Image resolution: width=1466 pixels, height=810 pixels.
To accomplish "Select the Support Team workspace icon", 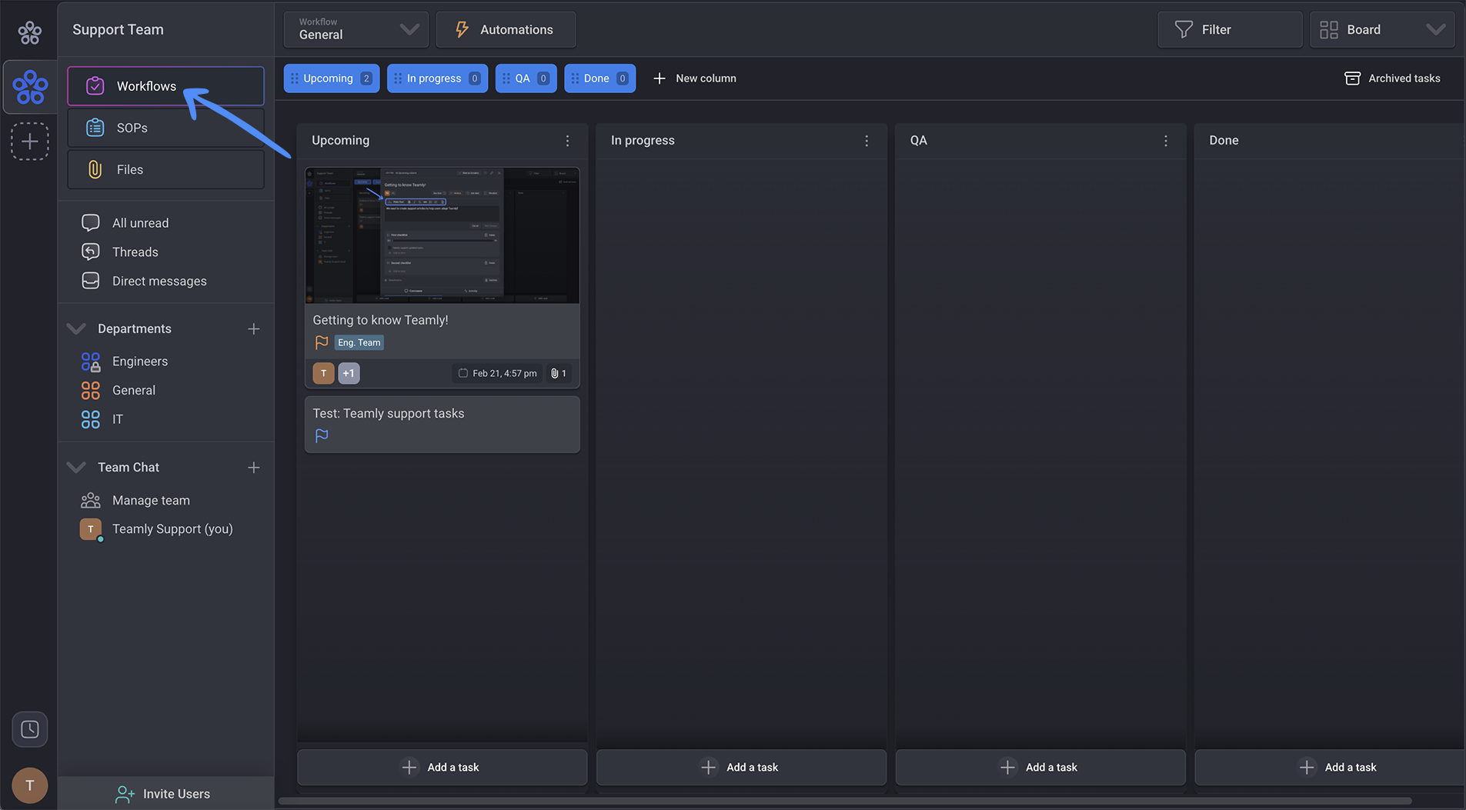I will click(30, 87).
